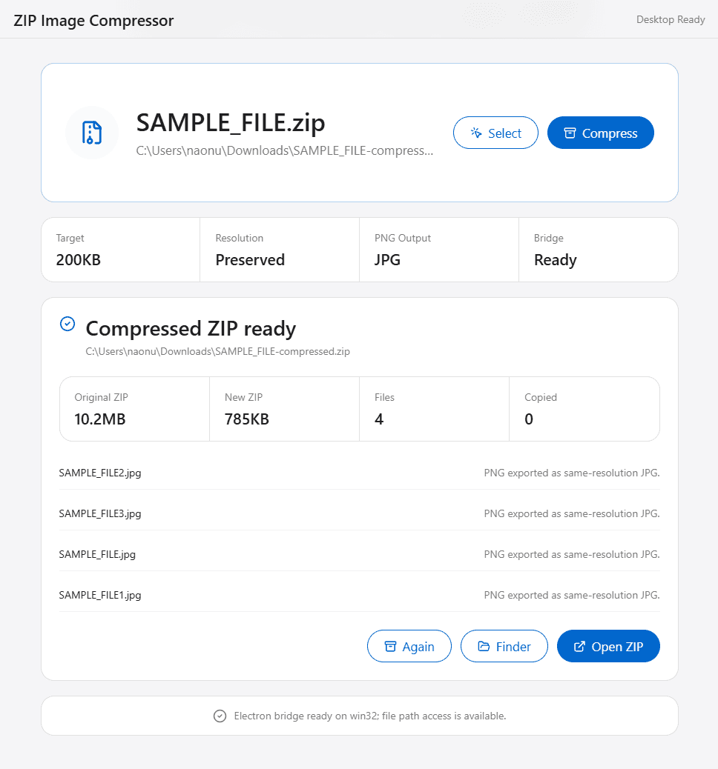The height and width of the screenshot is (769, 718).
Task: Start compression with the Compress button
Action: (601, 133)
